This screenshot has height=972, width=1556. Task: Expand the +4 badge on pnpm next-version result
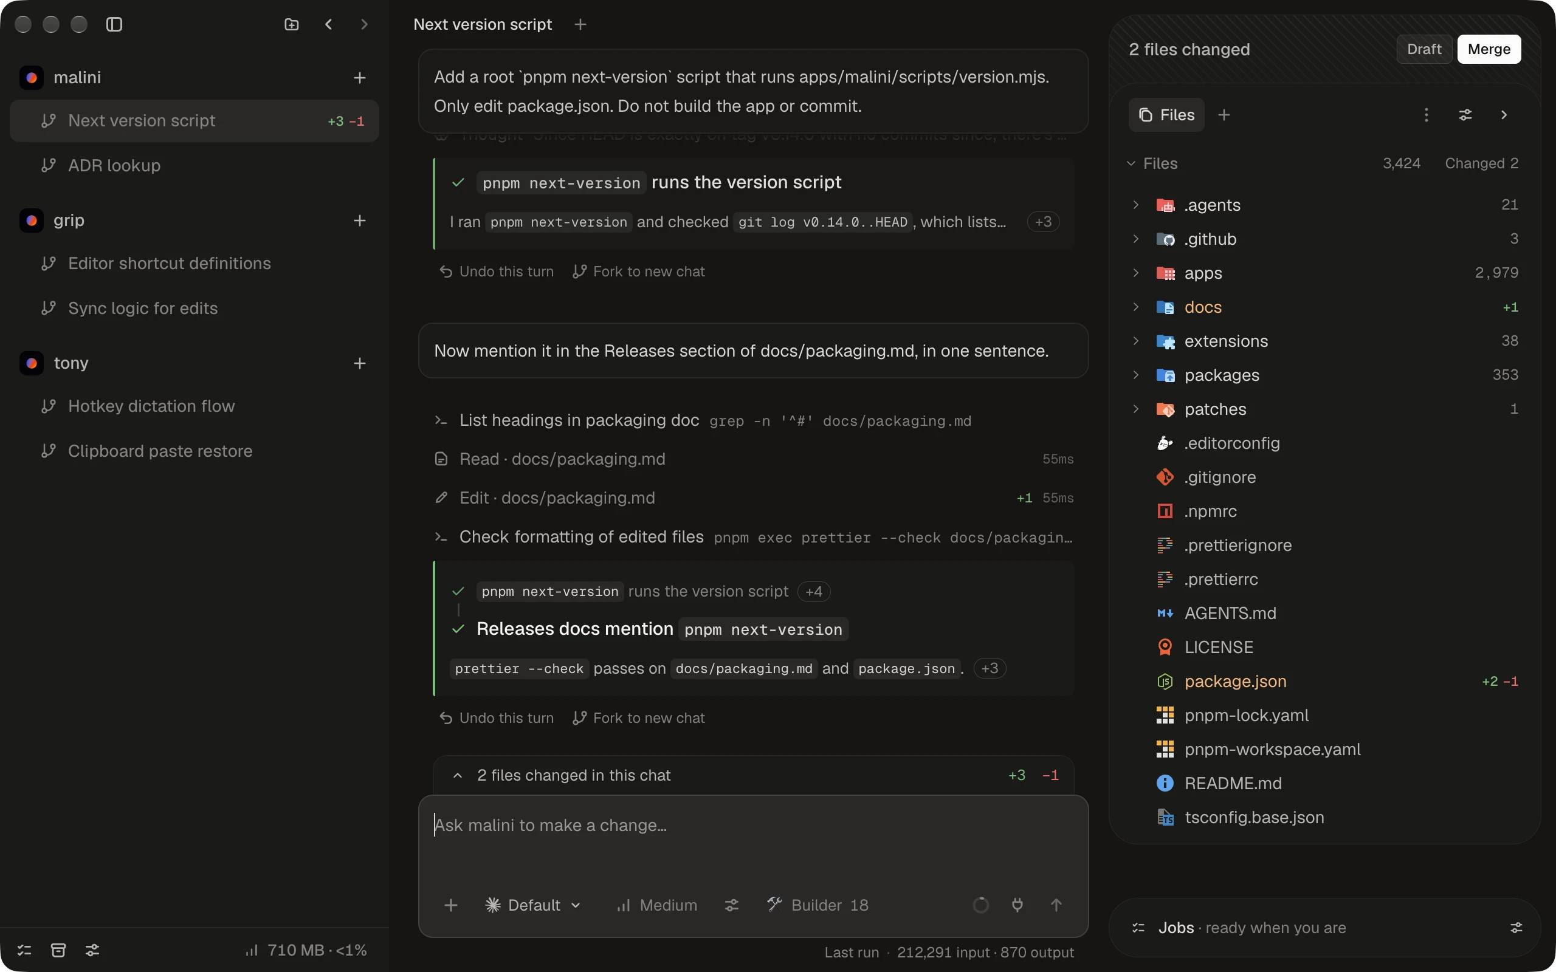813,592
